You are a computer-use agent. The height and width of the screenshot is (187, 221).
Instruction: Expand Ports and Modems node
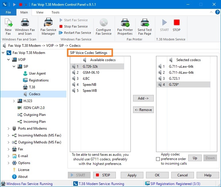click(8, 128)
